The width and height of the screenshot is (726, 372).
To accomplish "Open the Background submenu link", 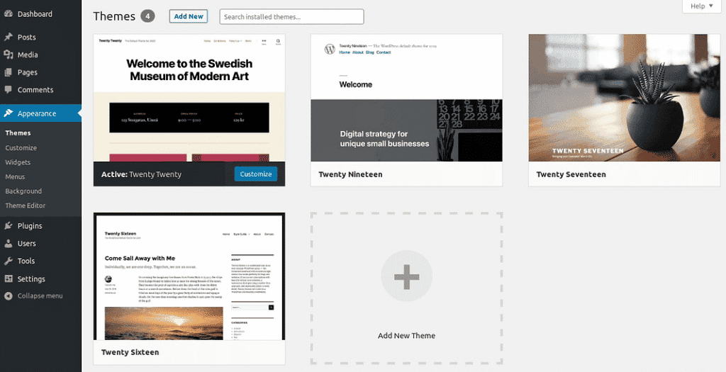I will pyautogui.click(x=23, y=191).
